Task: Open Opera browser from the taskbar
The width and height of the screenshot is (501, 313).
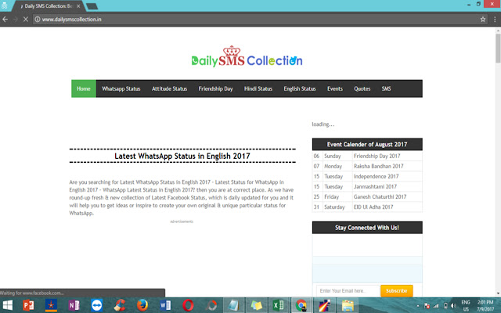Action: coord(188,305)
